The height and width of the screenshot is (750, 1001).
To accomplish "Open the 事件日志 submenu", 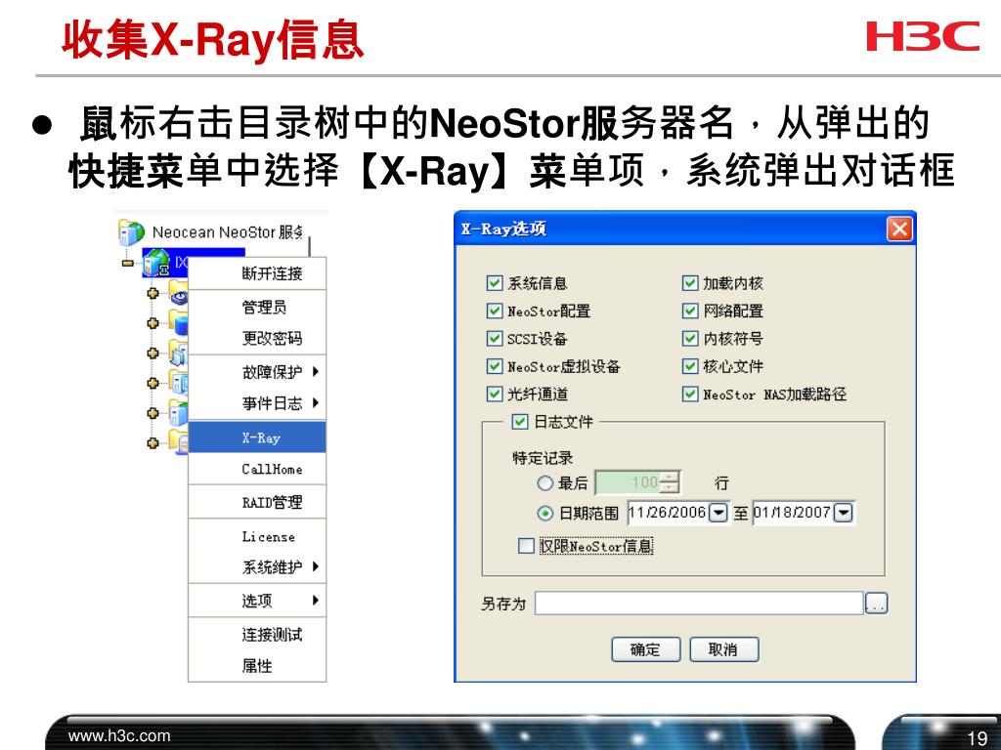I will coord(257,403).
